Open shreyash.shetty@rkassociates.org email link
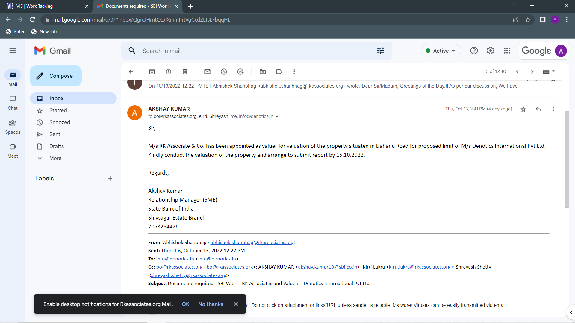The height and width of the screenshot is (323, 575). 189,275
